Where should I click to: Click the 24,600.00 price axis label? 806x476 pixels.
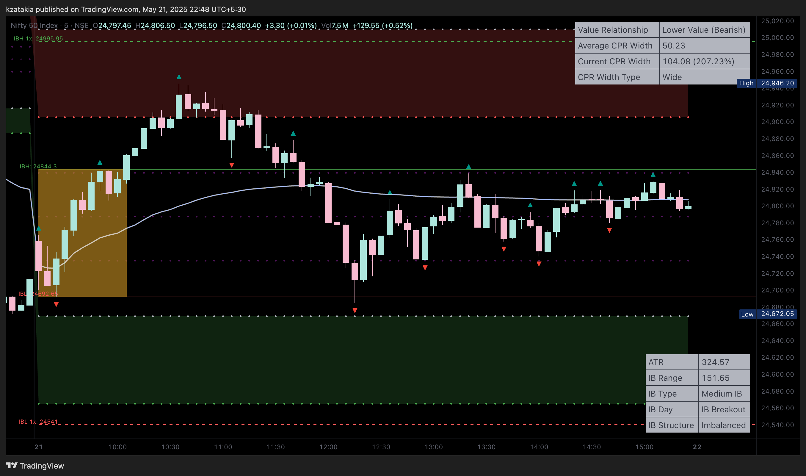click(x=777, y=374)
